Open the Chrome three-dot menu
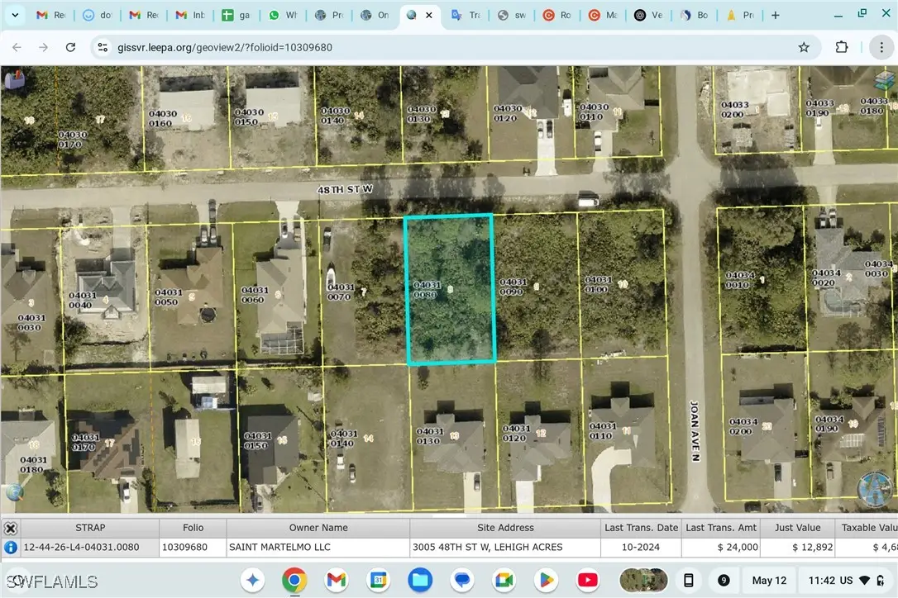This screenshot has height=598, width=898. coord(881,47)
